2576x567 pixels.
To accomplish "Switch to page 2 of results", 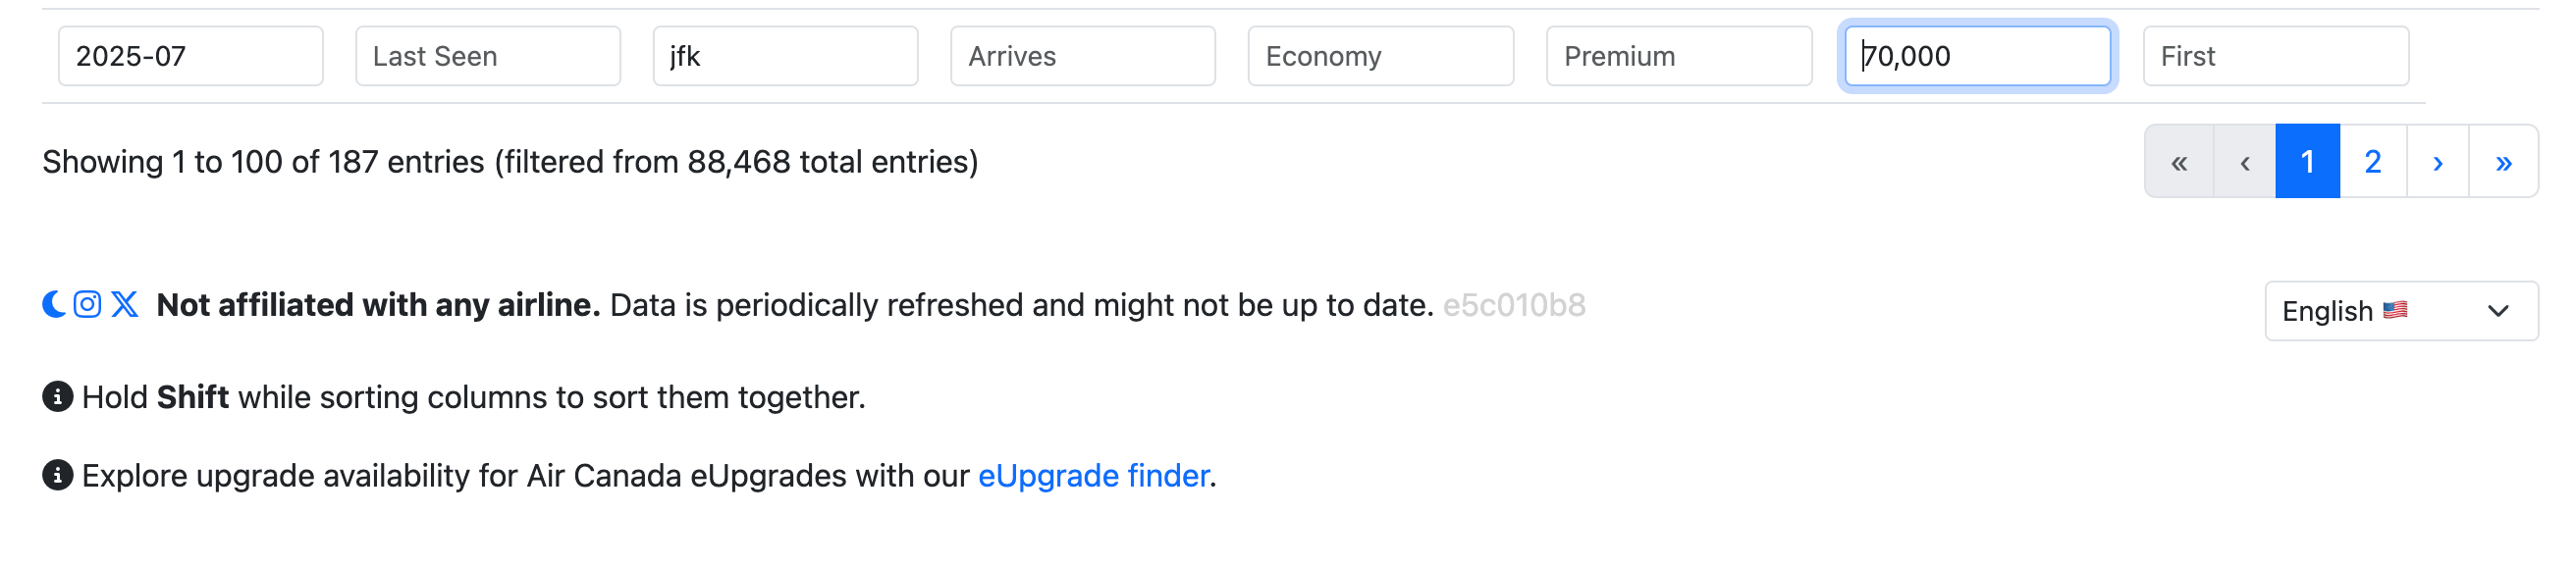I will pyautogui.click(x=2373, y=162).
